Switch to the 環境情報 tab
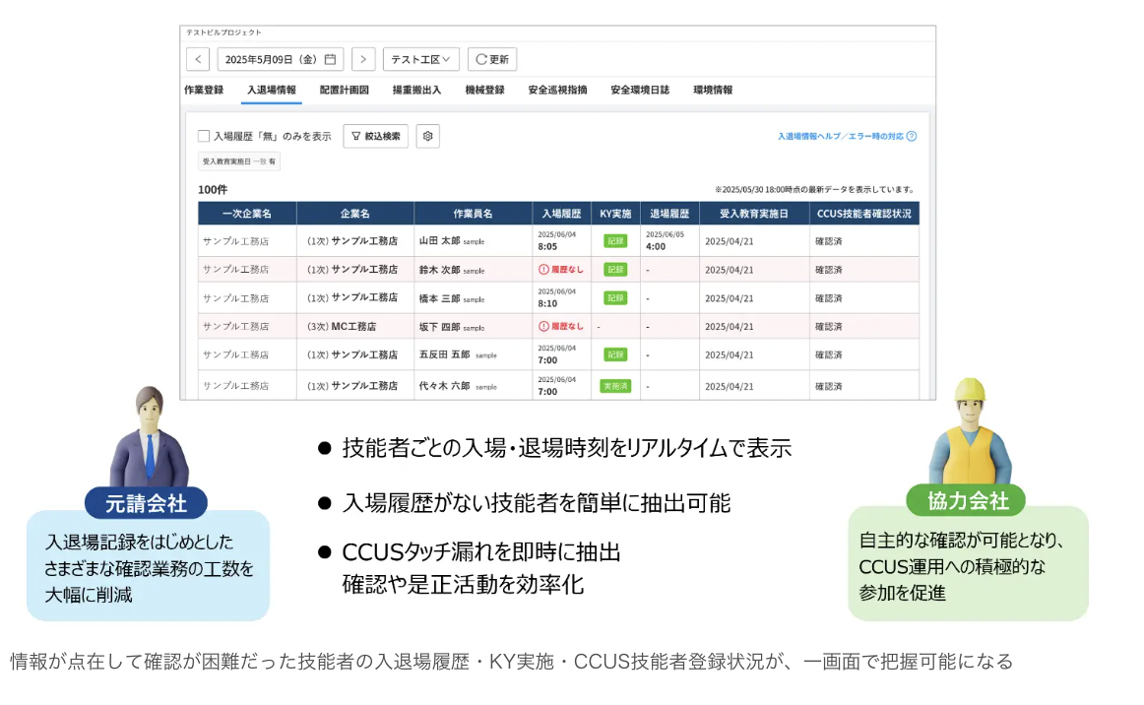The height and width of the screenshot is (705, 1144). click(x=713, y=90)
